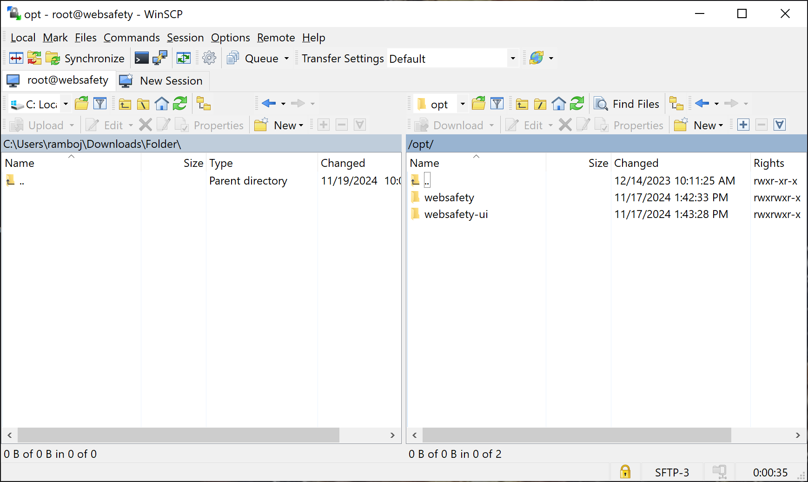Viewport: 808px width, 482px height.
Task: Click the Queue button
Action: (x=253, y=58)
